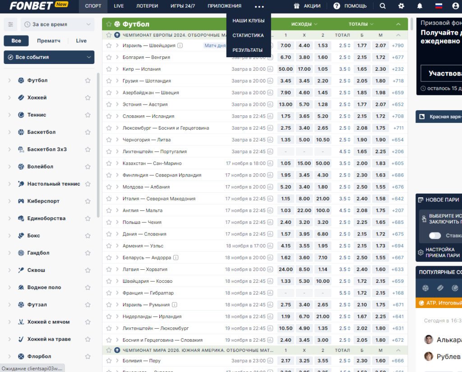Click the gift icon beside АКЦИИ
The height and width of the screenshot is (372, 462).
coord(296,6)
